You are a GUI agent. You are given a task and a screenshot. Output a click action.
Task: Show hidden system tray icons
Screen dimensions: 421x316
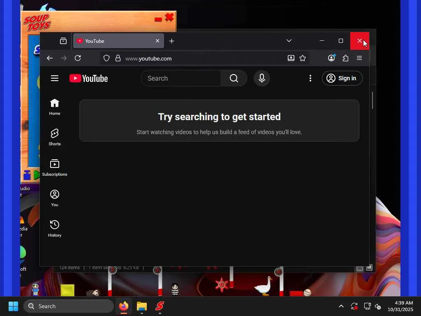click(341, 306)
